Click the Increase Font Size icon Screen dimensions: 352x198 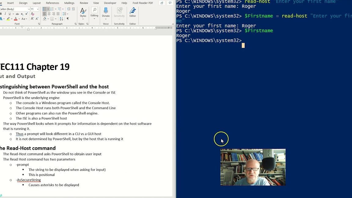pyautogui.click(x=32, y=19)
